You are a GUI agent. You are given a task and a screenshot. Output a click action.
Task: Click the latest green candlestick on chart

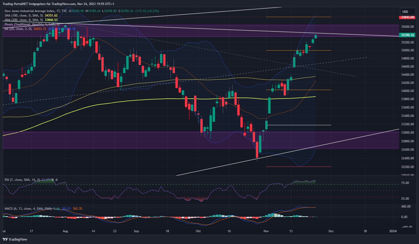click(316, 37)
